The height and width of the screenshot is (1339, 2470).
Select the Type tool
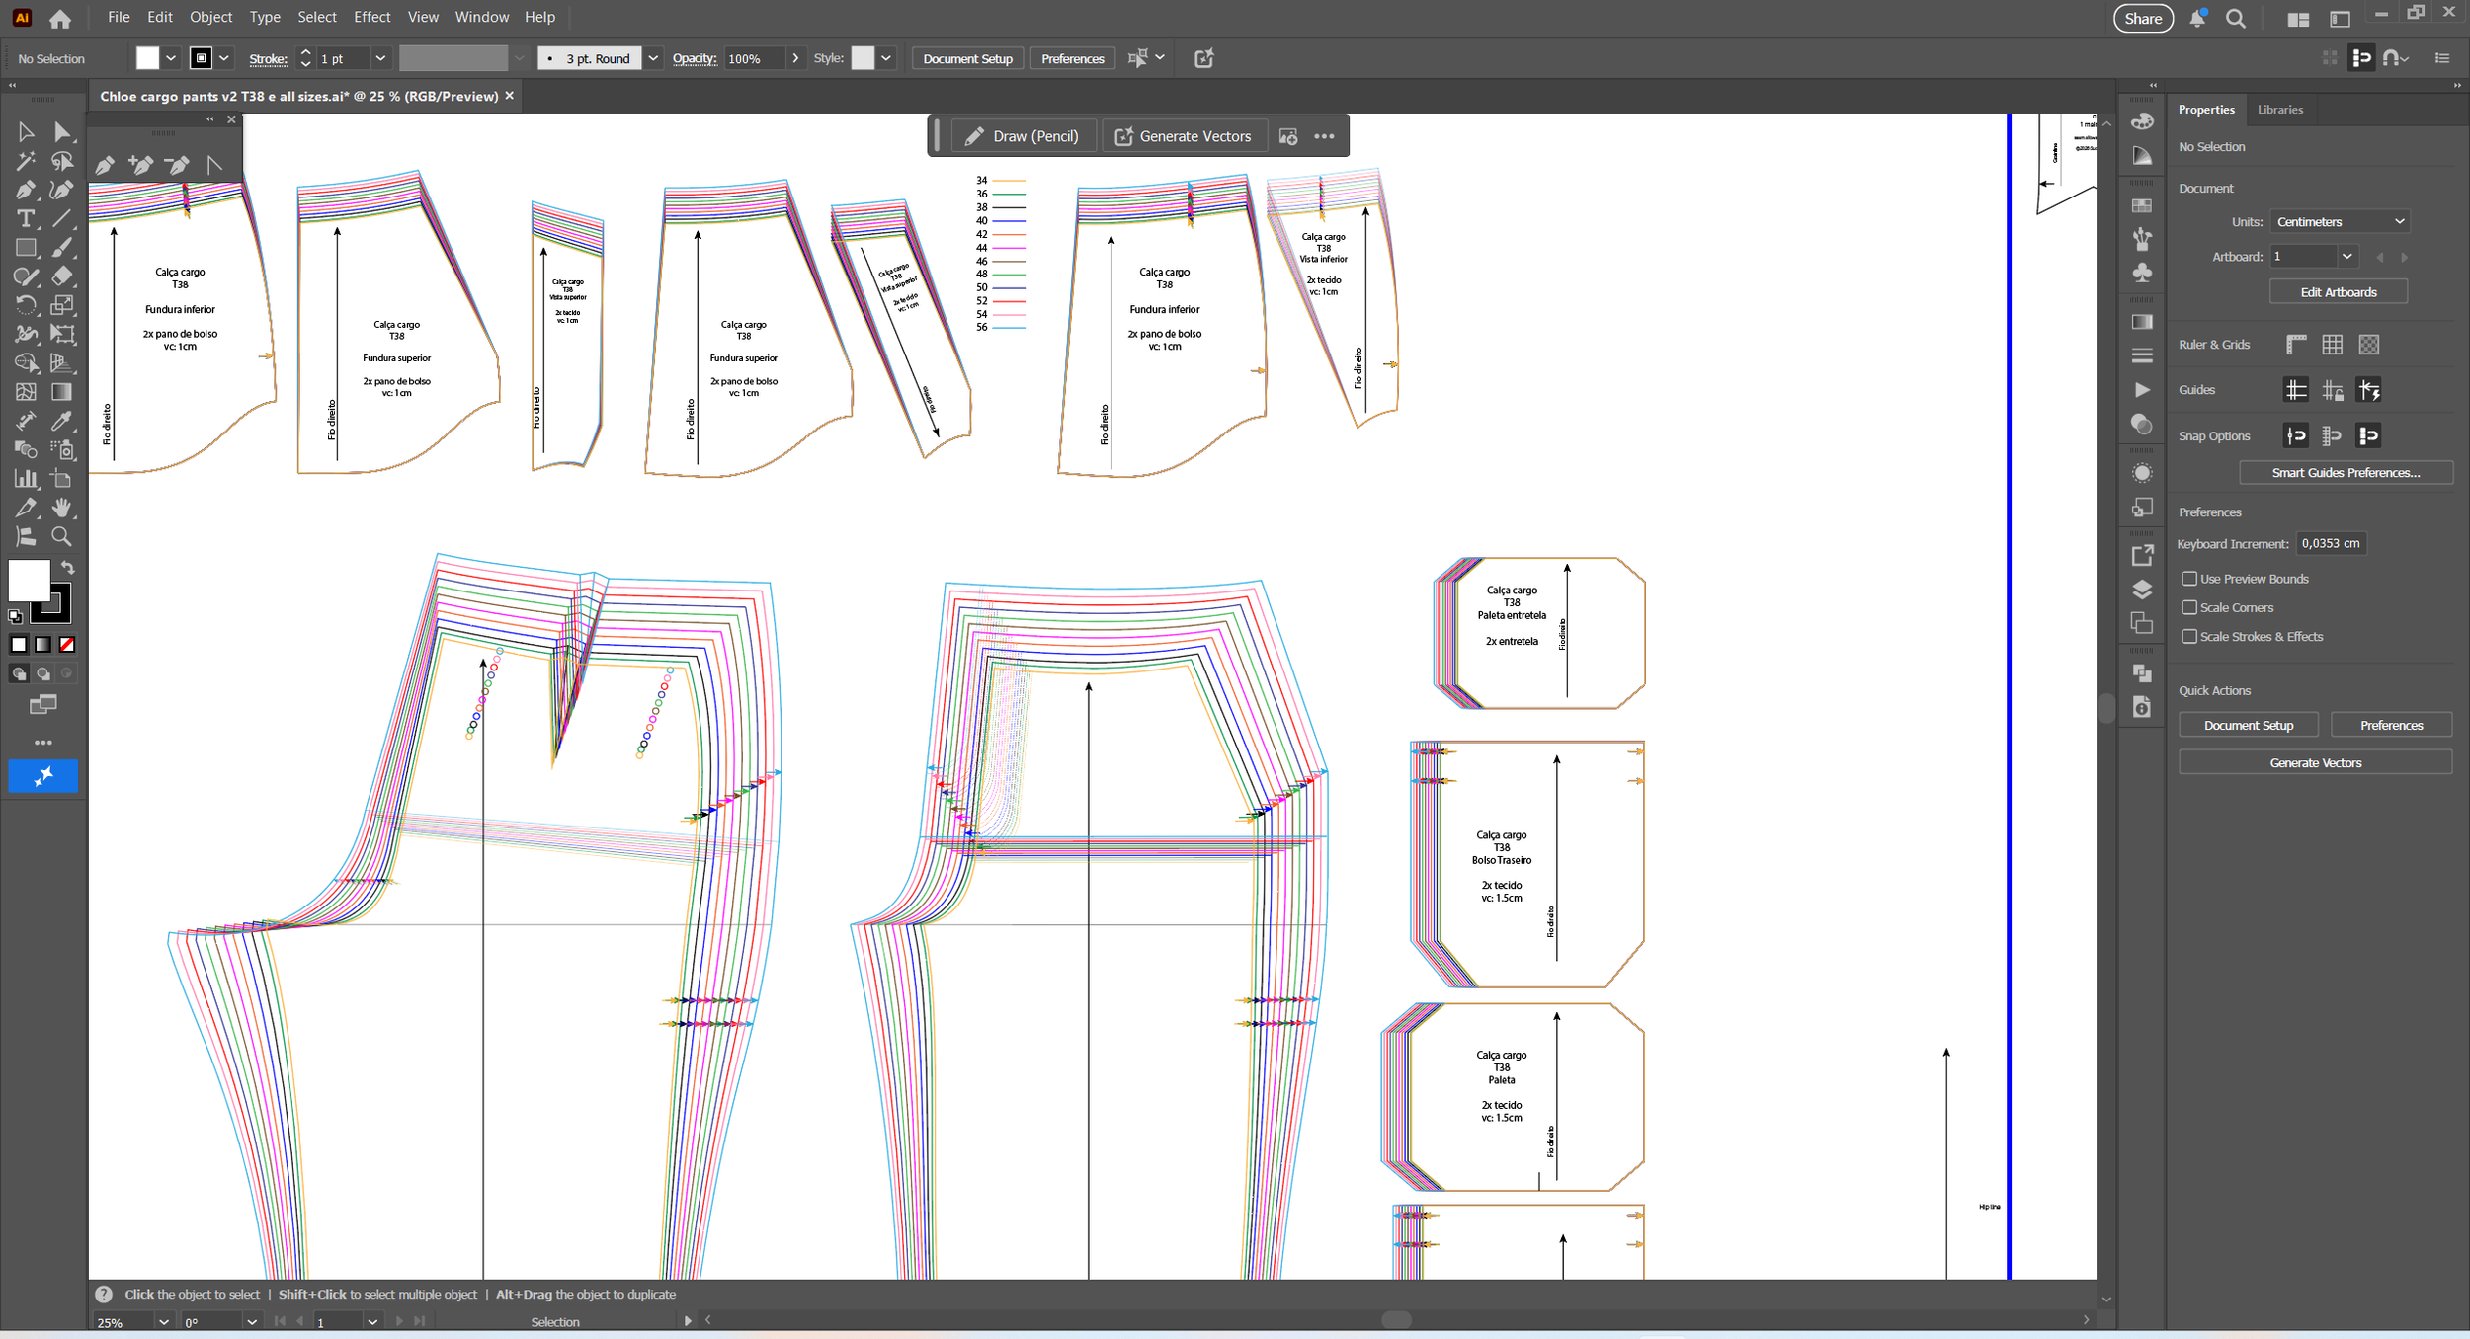click(x=26, y=219)
